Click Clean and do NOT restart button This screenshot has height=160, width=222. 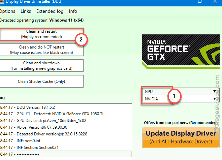pyautogui.click(x=41, y=50)
